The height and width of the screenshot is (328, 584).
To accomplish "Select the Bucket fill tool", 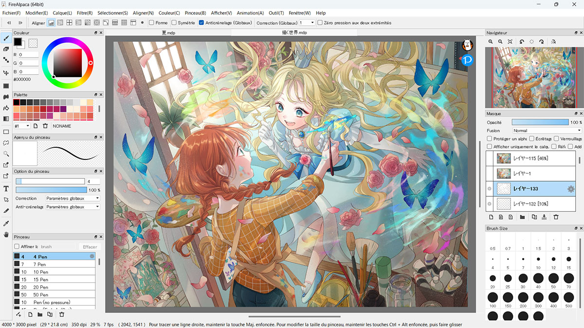I will (6, 108).
